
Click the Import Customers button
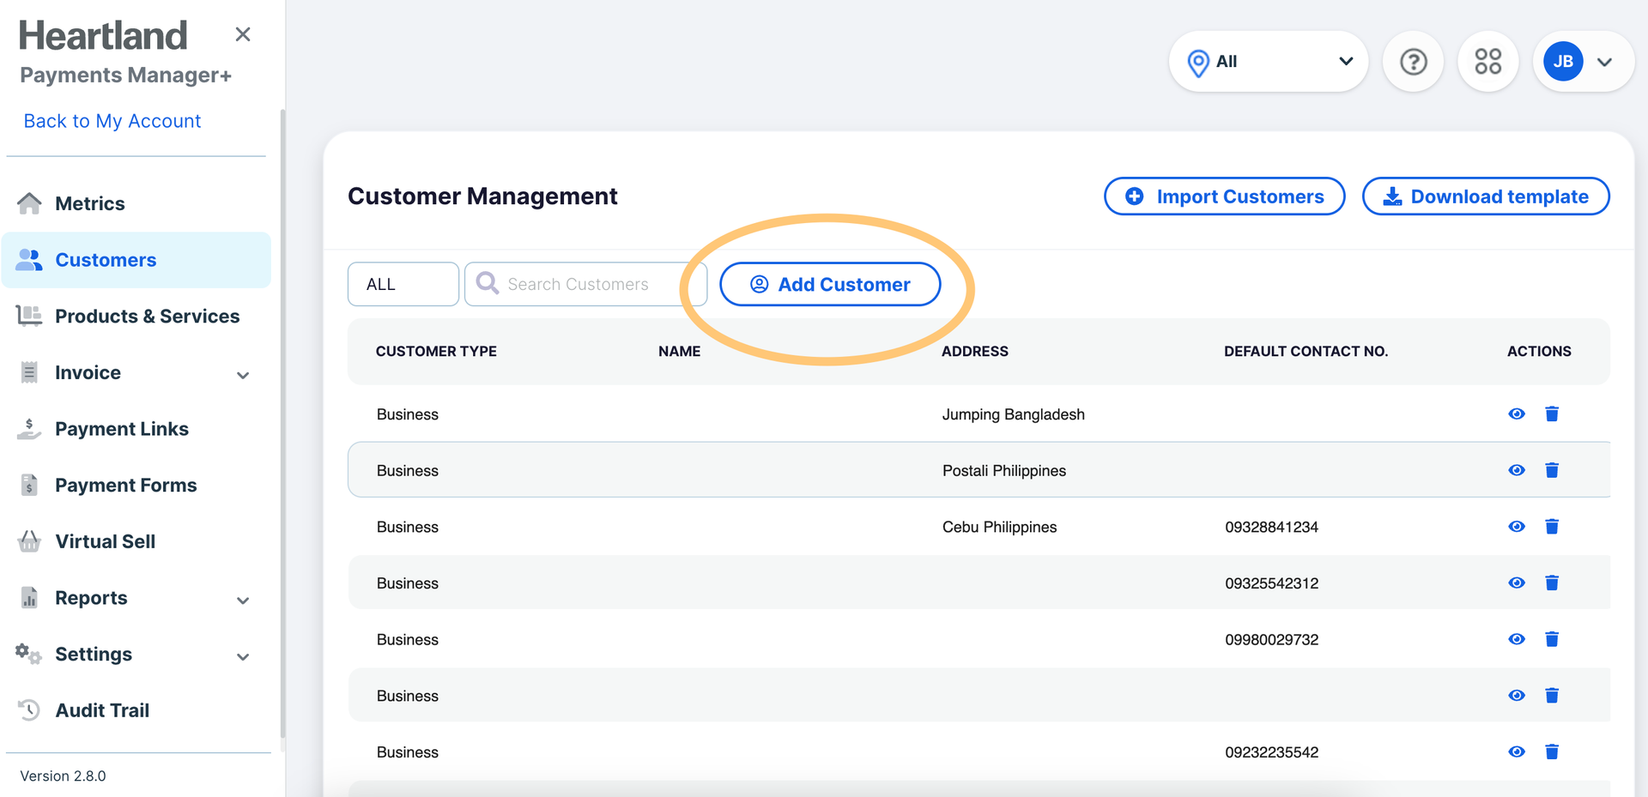pos(1224,196)
